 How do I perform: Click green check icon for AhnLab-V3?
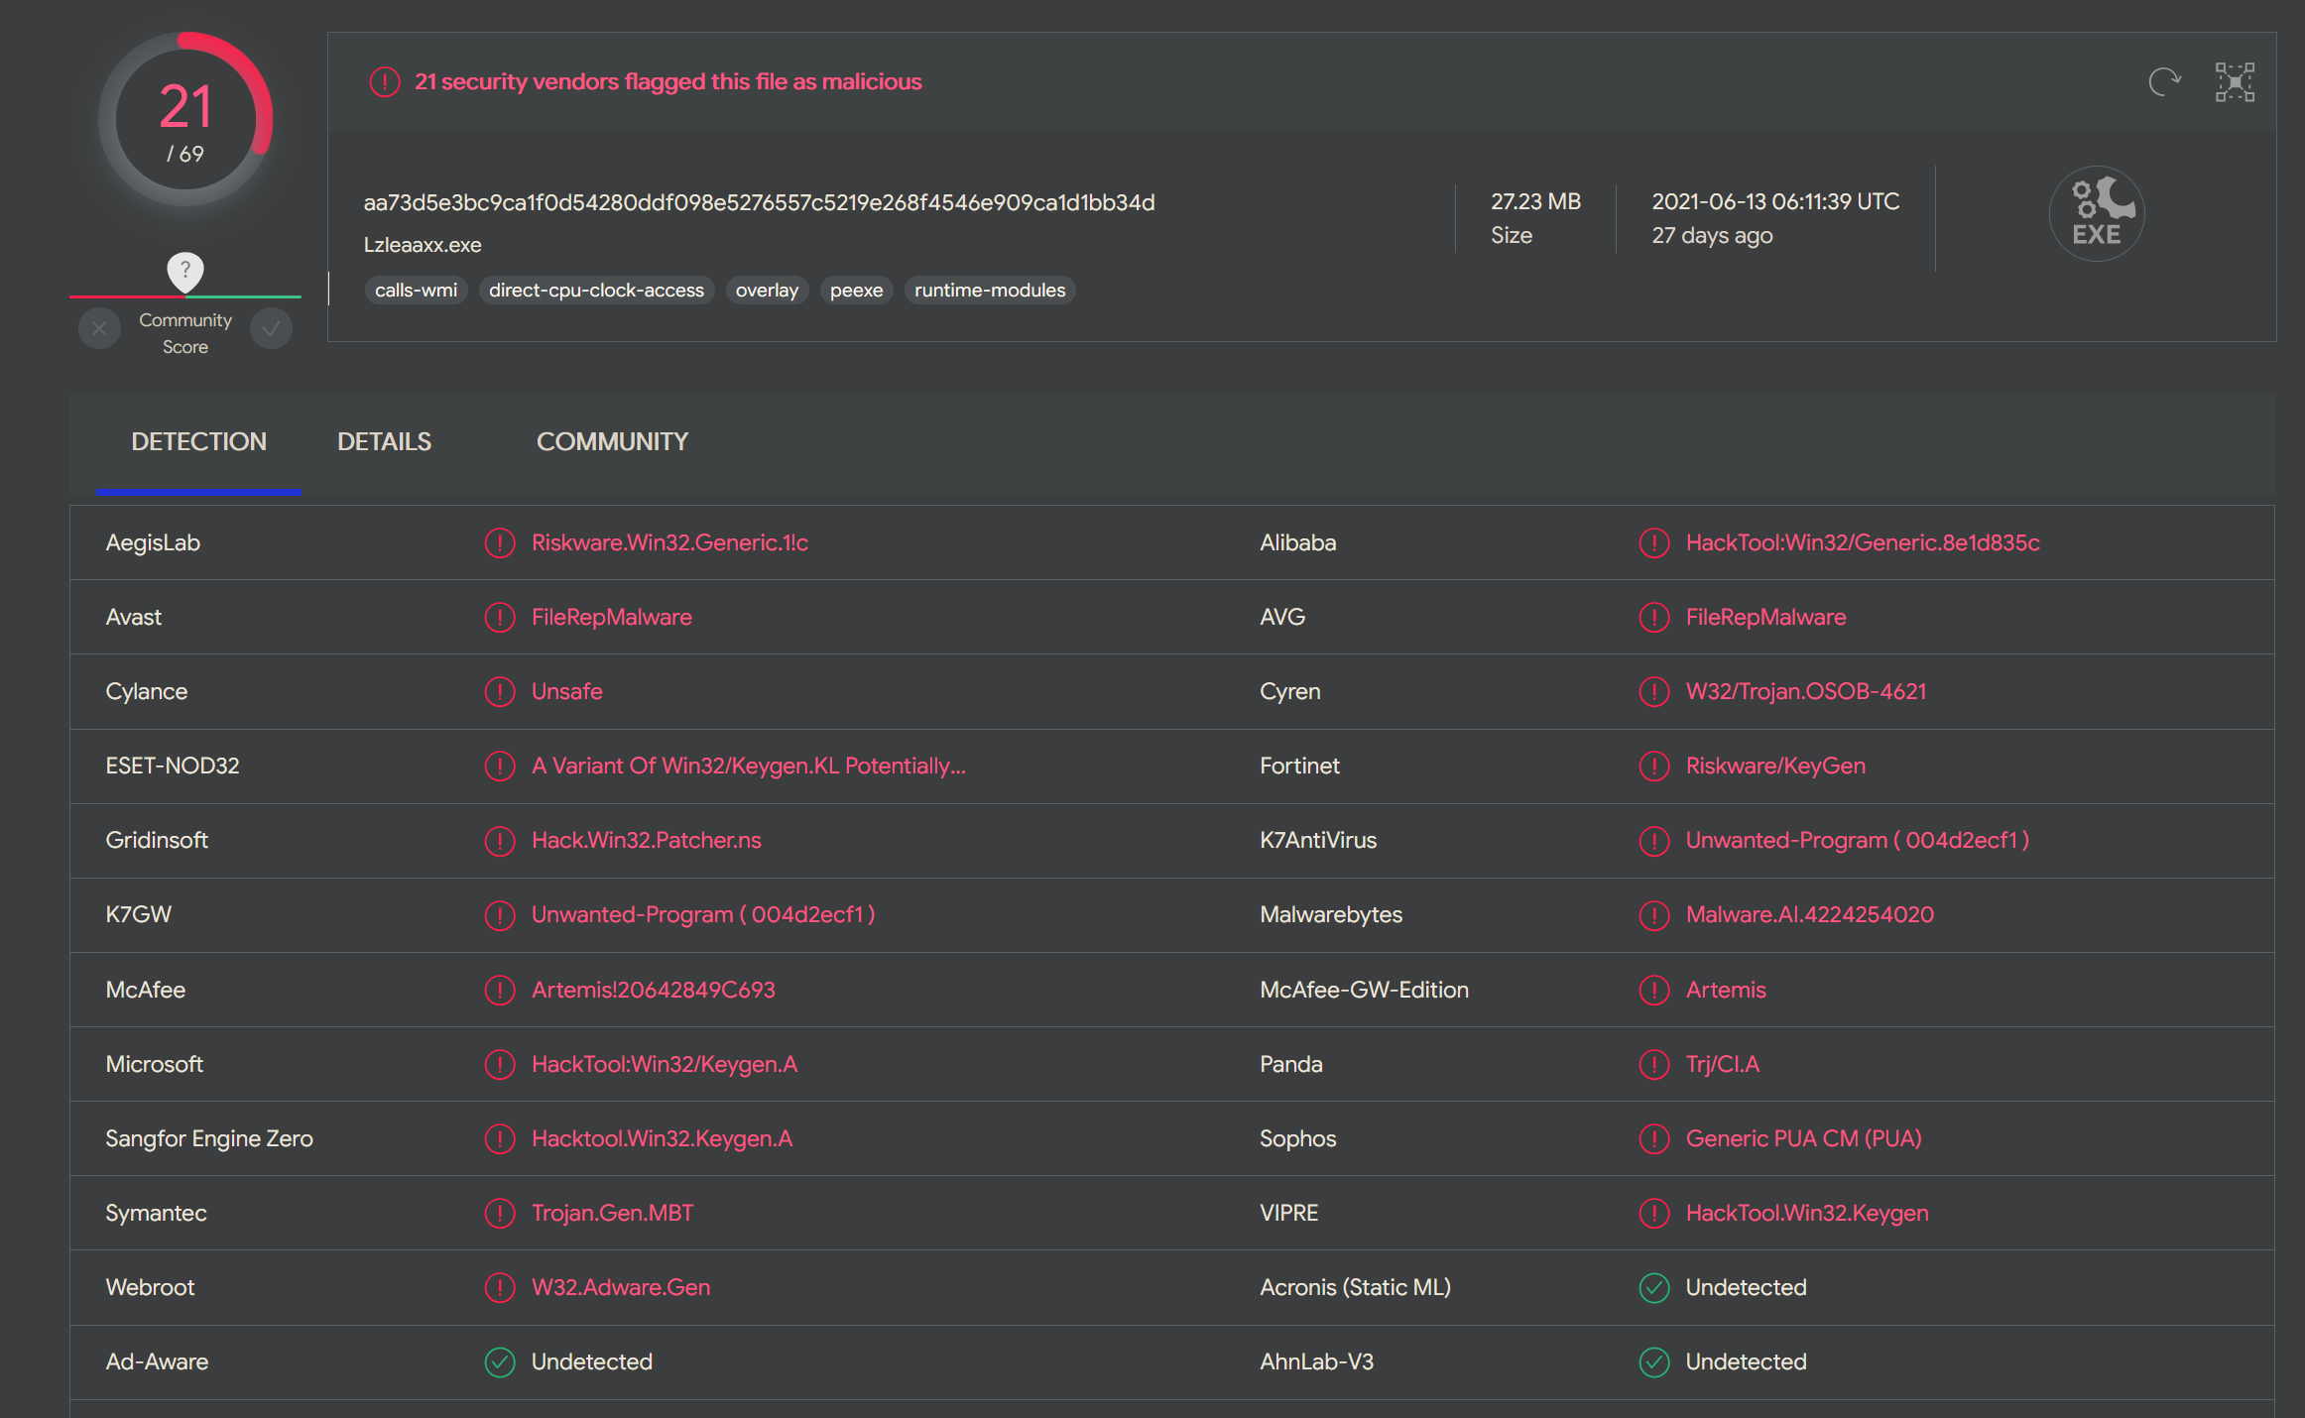click(x=1654, y=1361)
